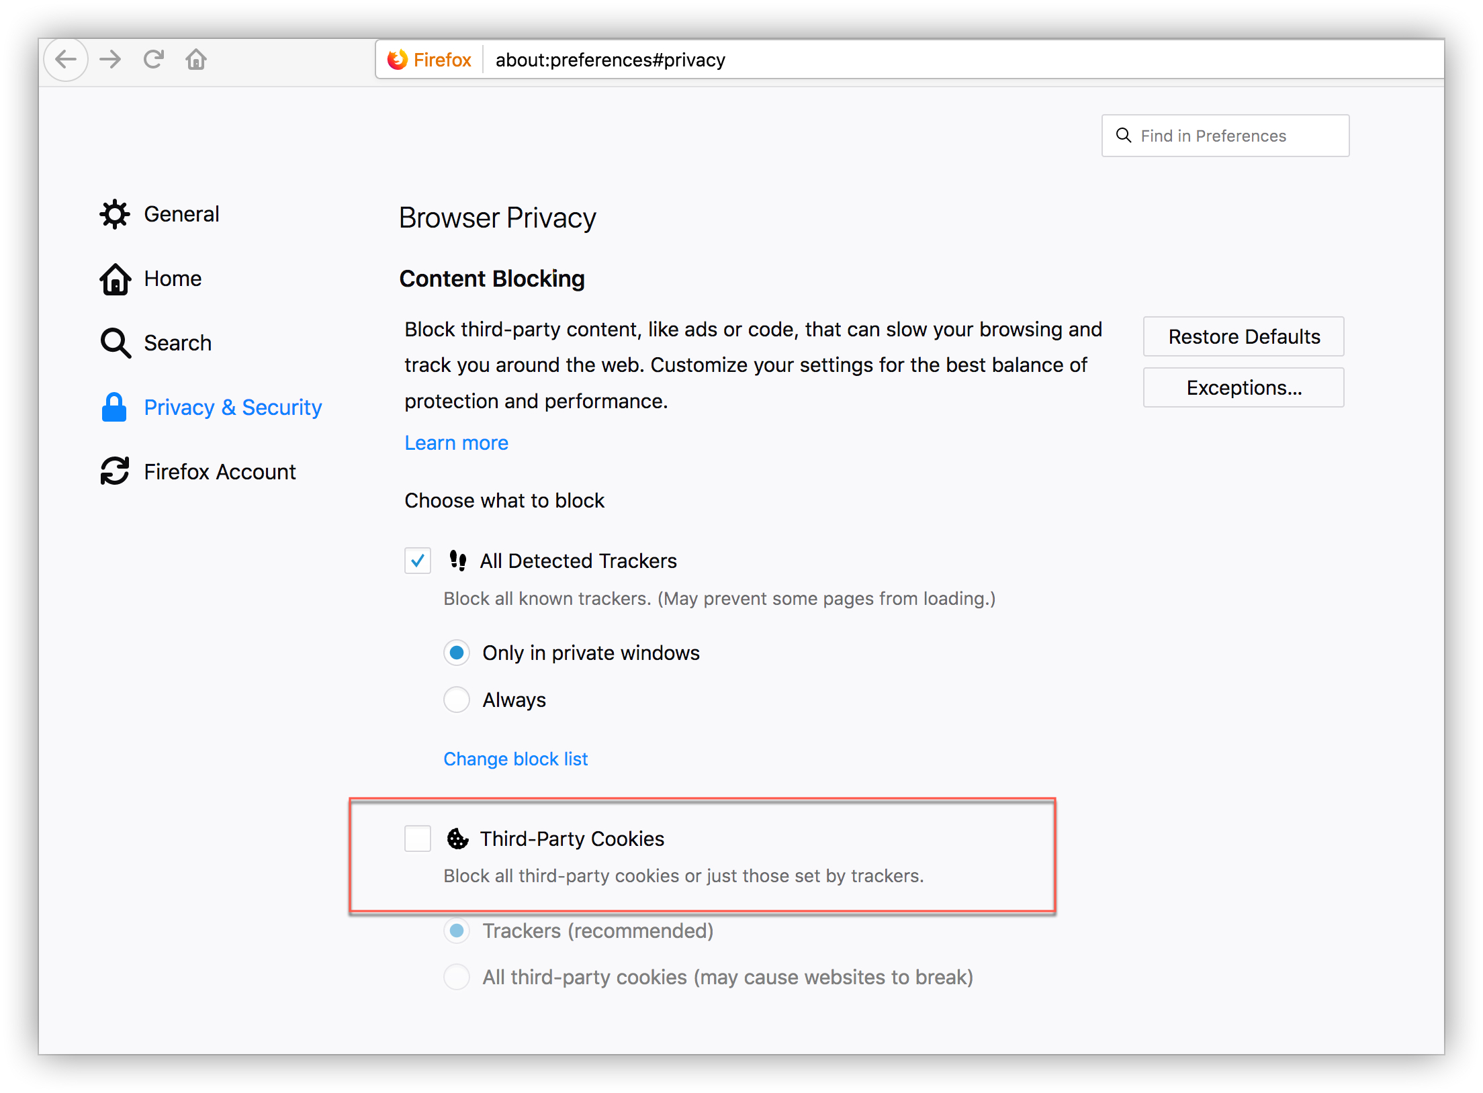Screen dimensions: 1483x1093
Task: Click the Third-Party Cookies cookie icon
Action: point(458,839)
